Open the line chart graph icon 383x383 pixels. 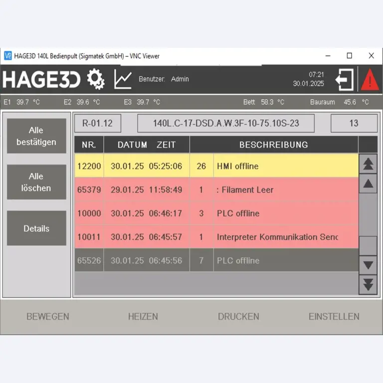[123, 79]
